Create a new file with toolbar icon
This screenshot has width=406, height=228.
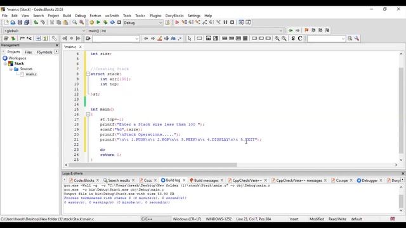click(6, 23)
